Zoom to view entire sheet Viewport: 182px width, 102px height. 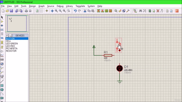pyautogui.click(x=64, y=11)
